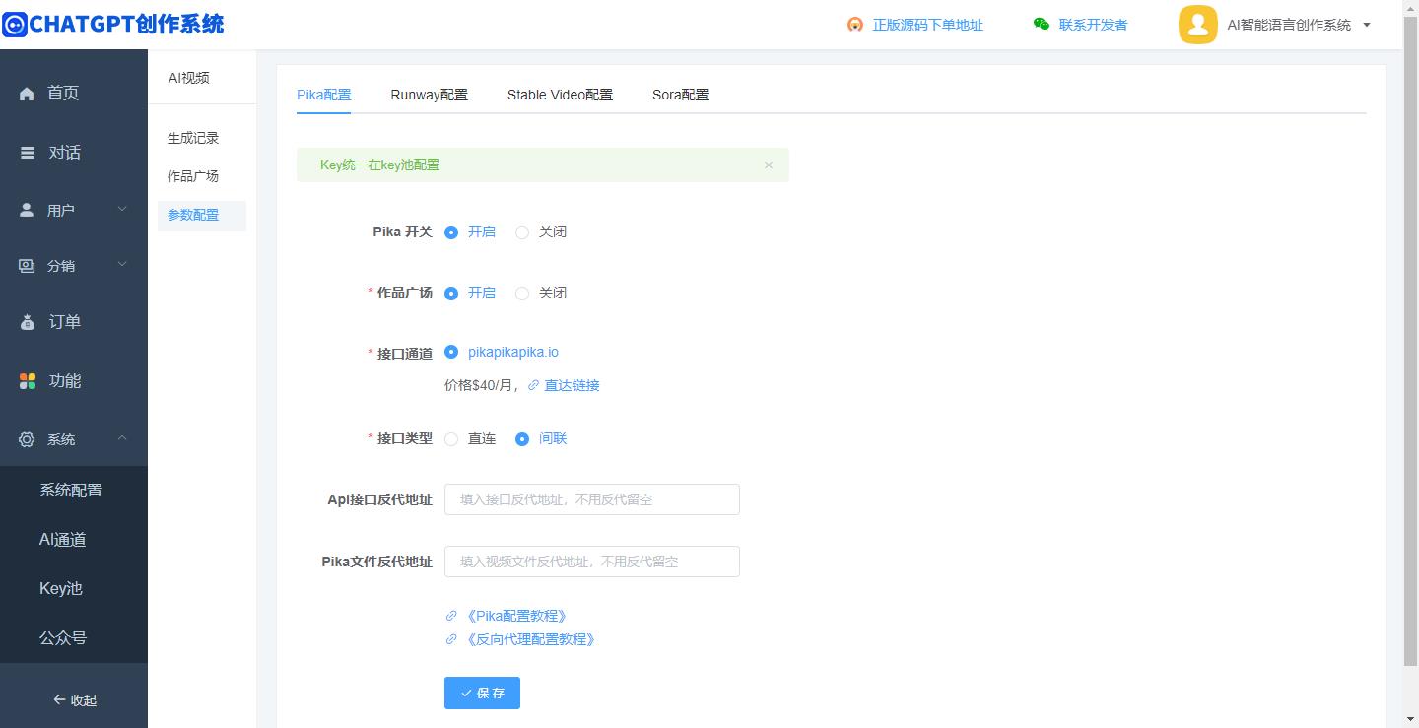The height and width of the screenshot is (728, 1419).
Task: Click the link icon before 直达链接
Action: tap(533, 385)
